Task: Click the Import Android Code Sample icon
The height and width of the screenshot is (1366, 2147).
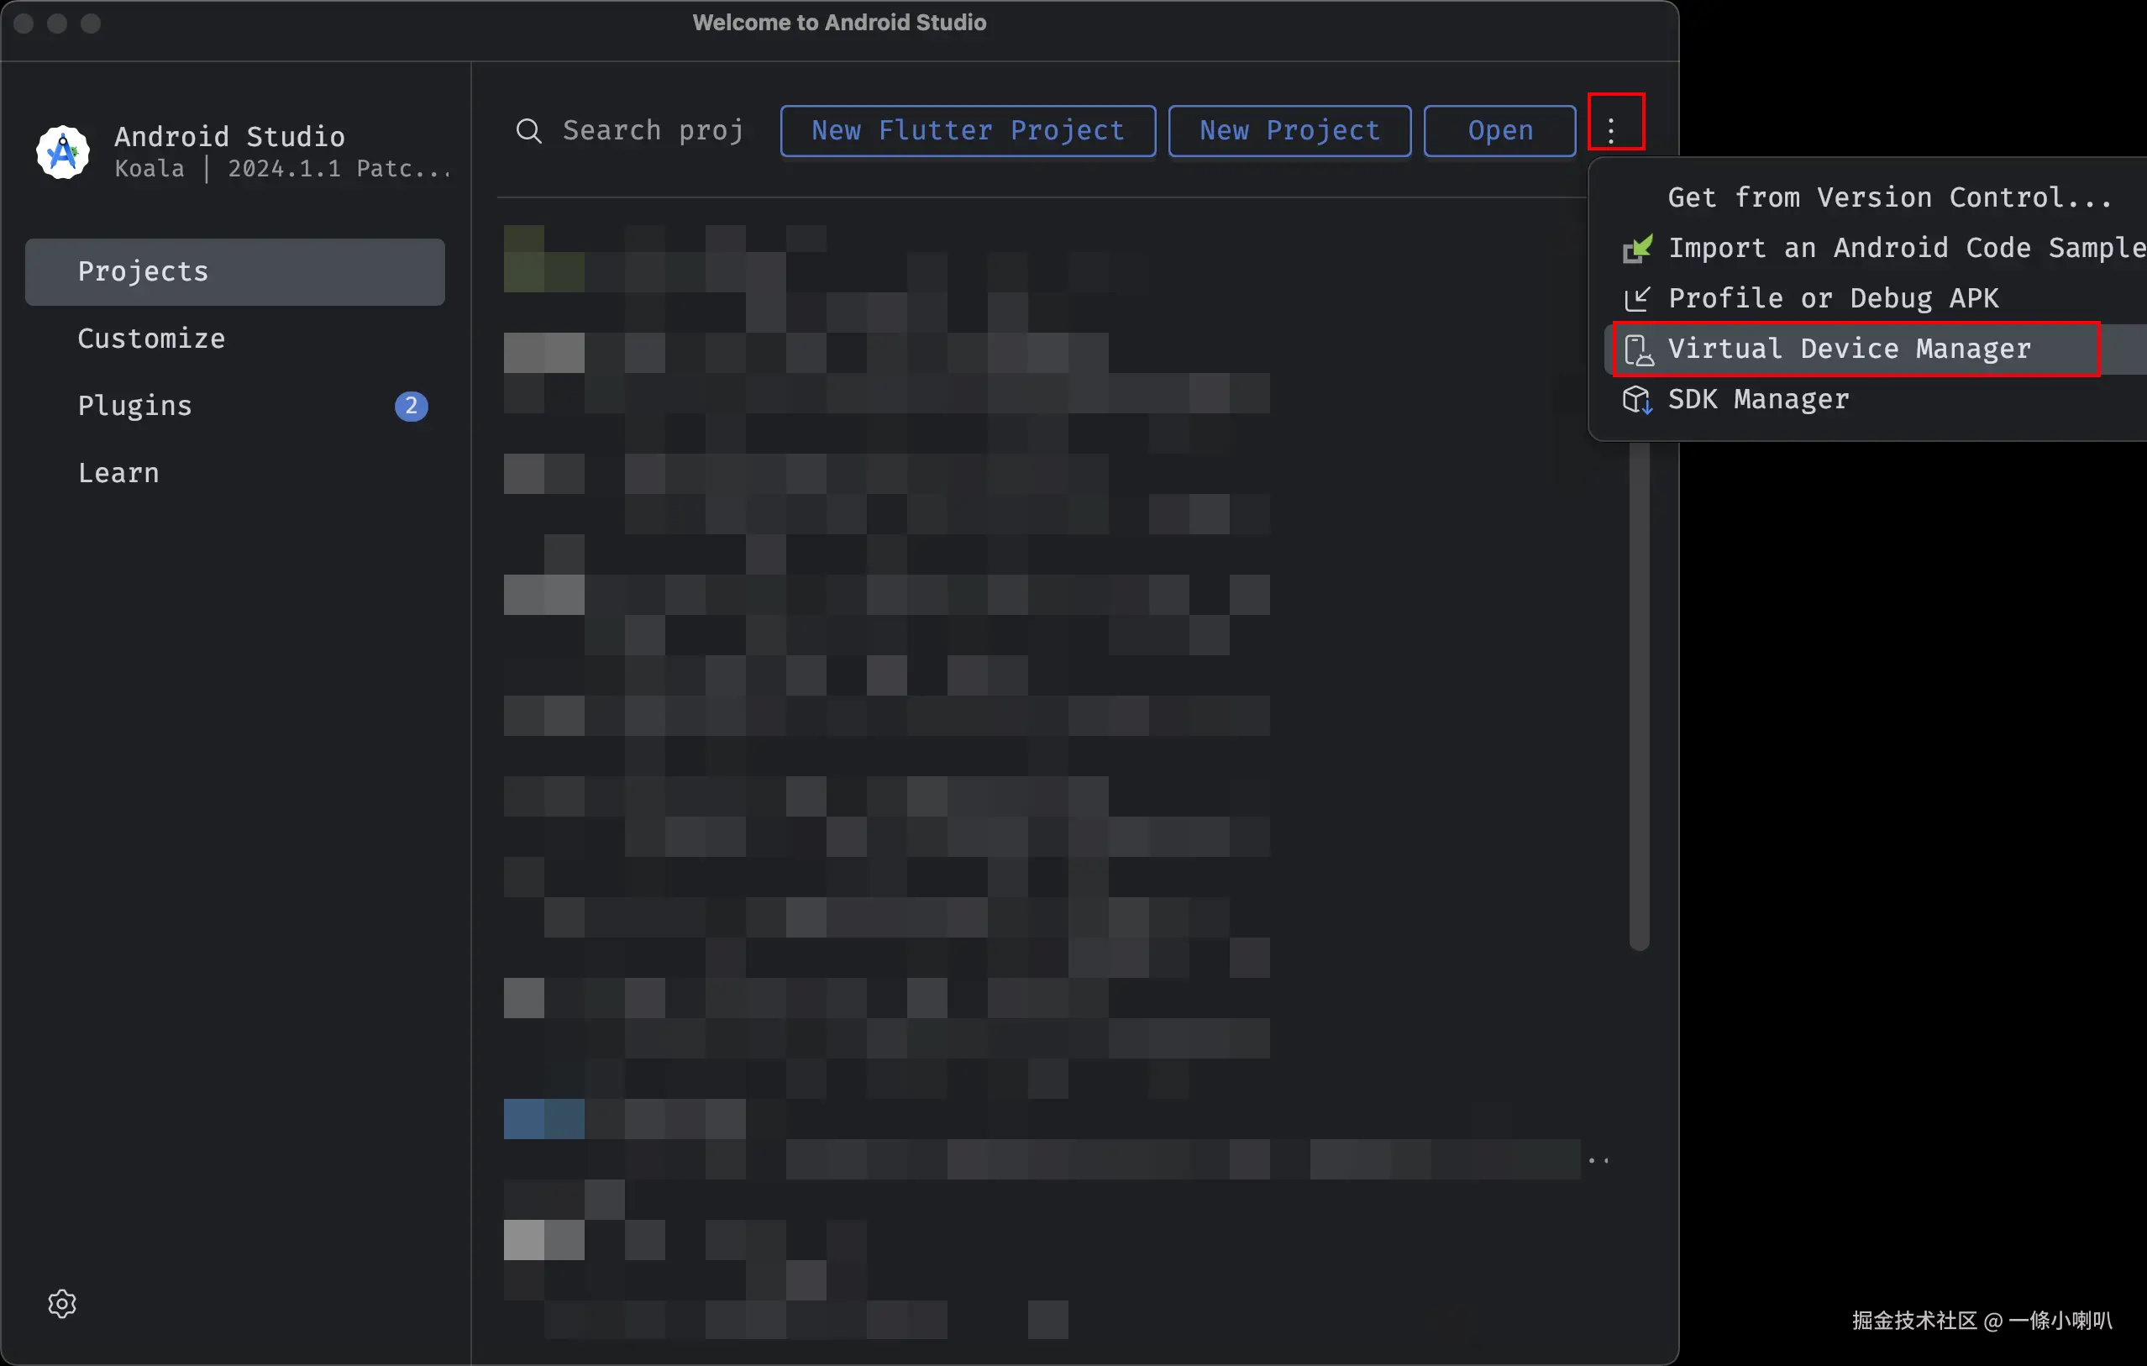Action: [x=1637, y=249]
